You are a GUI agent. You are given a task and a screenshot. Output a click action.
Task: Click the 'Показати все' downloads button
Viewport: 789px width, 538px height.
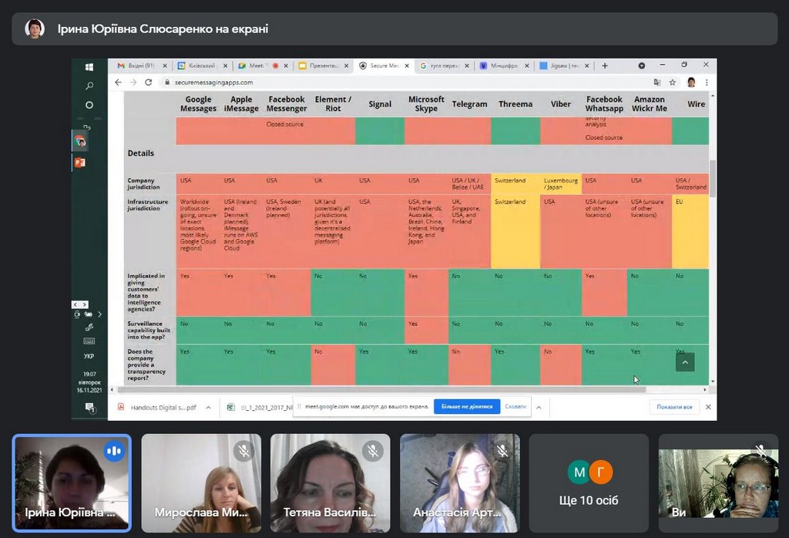[x=674, y=407]
